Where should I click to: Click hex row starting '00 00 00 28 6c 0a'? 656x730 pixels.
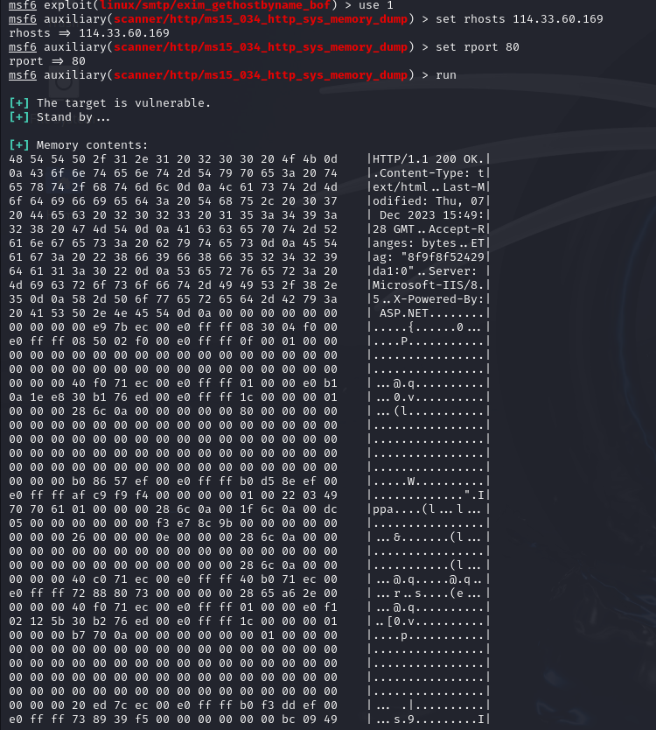173,411
